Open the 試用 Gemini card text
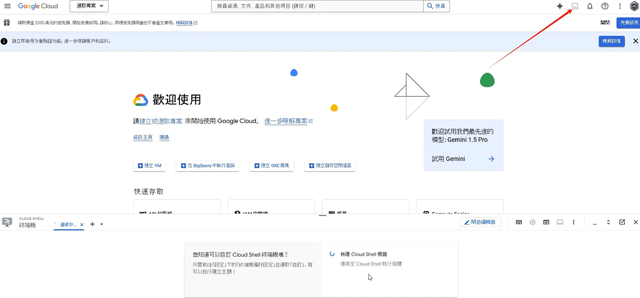This screenshot has height=298, width=640. point(448,159)
